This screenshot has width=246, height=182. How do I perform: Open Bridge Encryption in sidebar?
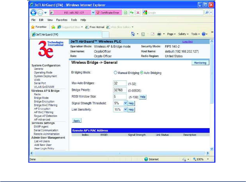tap(44, 101)
